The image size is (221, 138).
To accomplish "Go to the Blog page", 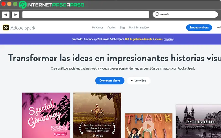I will (122, 28).
